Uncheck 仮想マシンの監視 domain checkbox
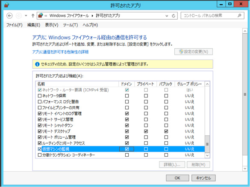This screenshot has width=250, height=187. click(x=127, y=149)
